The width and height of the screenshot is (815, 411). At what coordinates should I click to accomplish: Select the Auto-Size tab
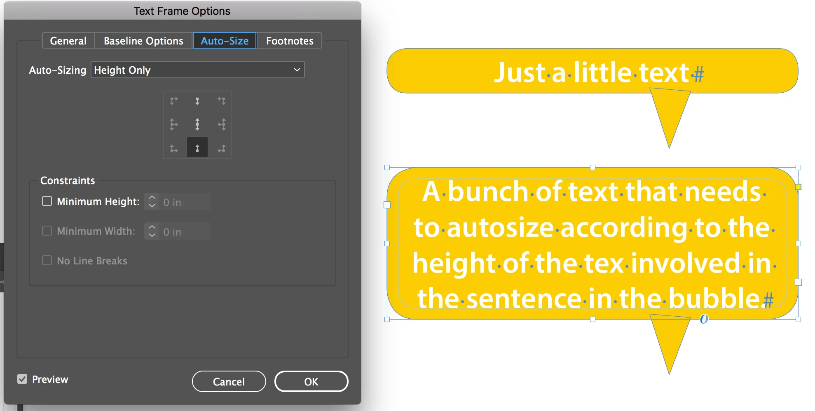click(225, 41)
